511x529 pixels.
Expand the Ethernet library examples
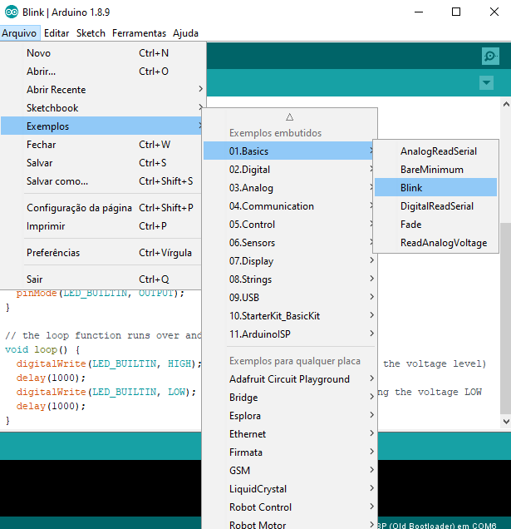(x=289, y=433)
